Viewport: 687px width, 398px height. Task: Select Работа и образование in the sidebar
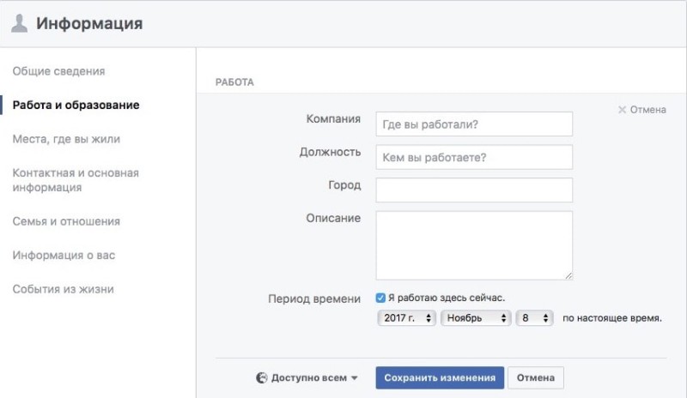pyautogui.click(x=76, y=106)
